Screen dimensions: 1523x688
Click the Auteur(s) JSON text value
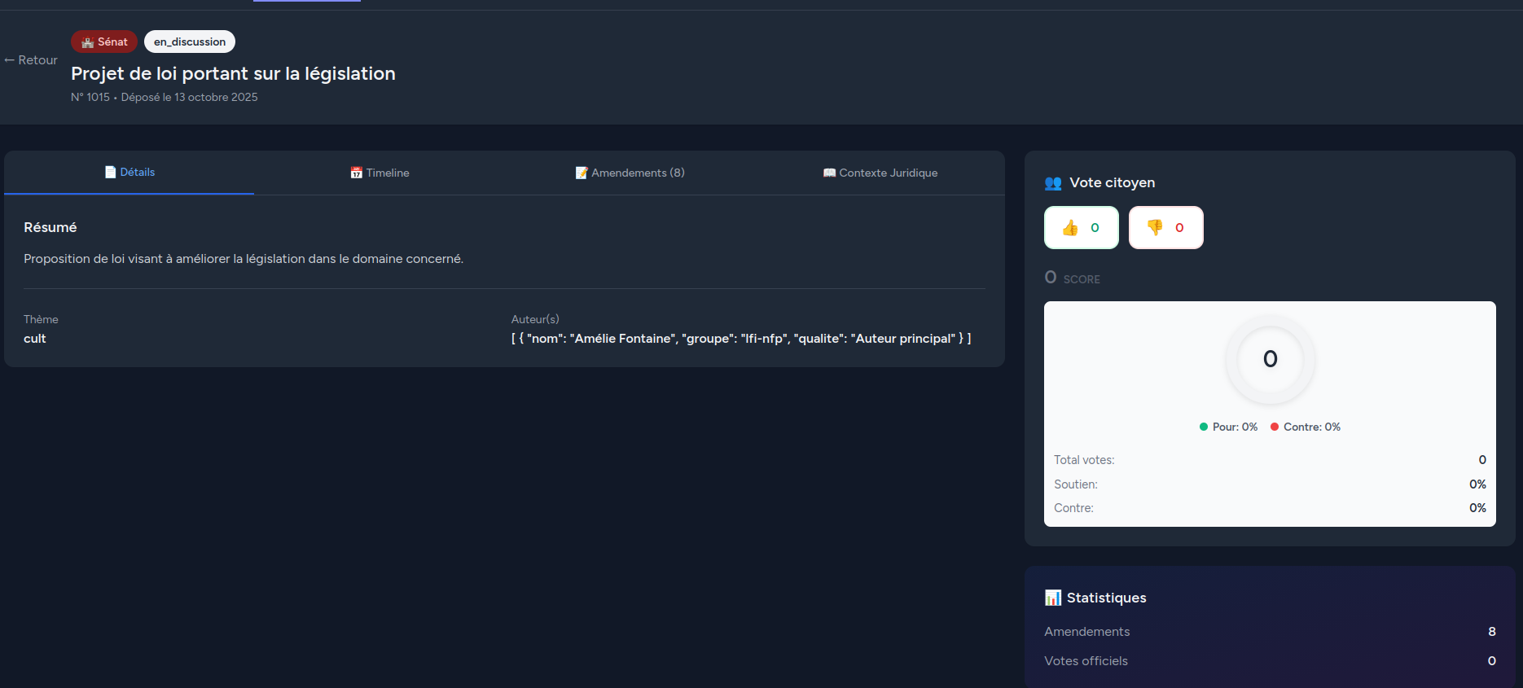[741, 339]
